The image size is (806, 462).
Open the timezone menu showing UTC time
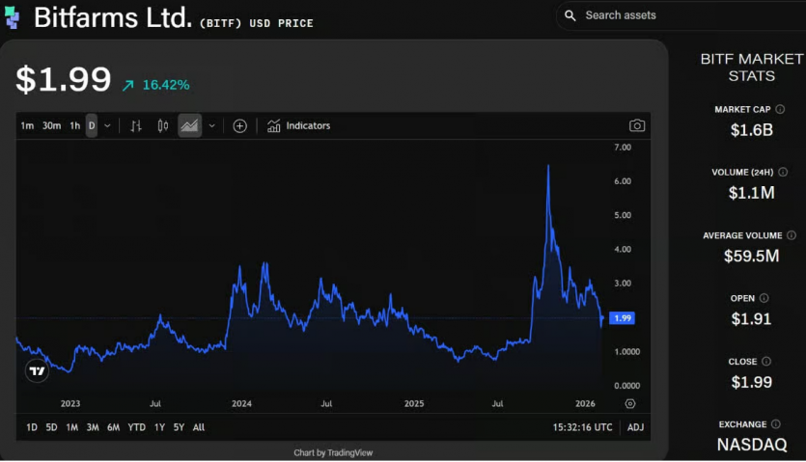click(x=583, y=427)
